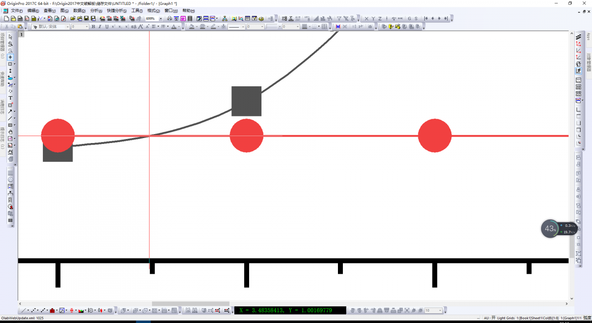
Task: Select the Text tool
Action: (10, 98)
